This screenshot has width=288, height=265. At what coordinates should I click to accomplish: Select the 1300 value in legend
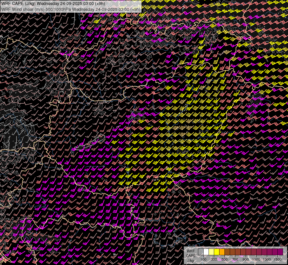[267, 259]
